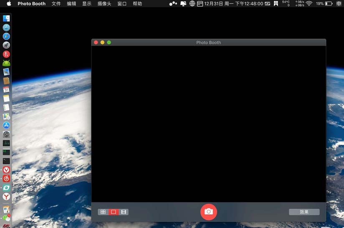
Task: Click the red camera shutter button
Action: pyautogui.click(x=209, y=212)
